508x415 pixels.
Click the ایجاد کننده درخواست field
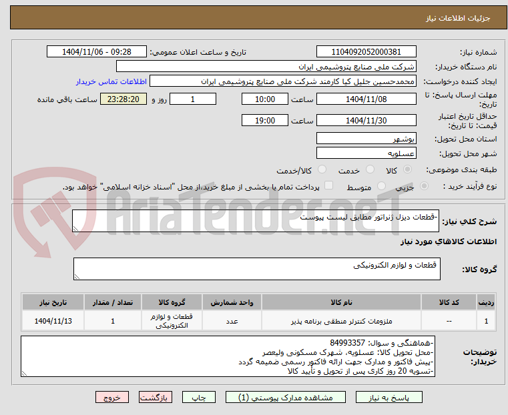click(282, 81)
